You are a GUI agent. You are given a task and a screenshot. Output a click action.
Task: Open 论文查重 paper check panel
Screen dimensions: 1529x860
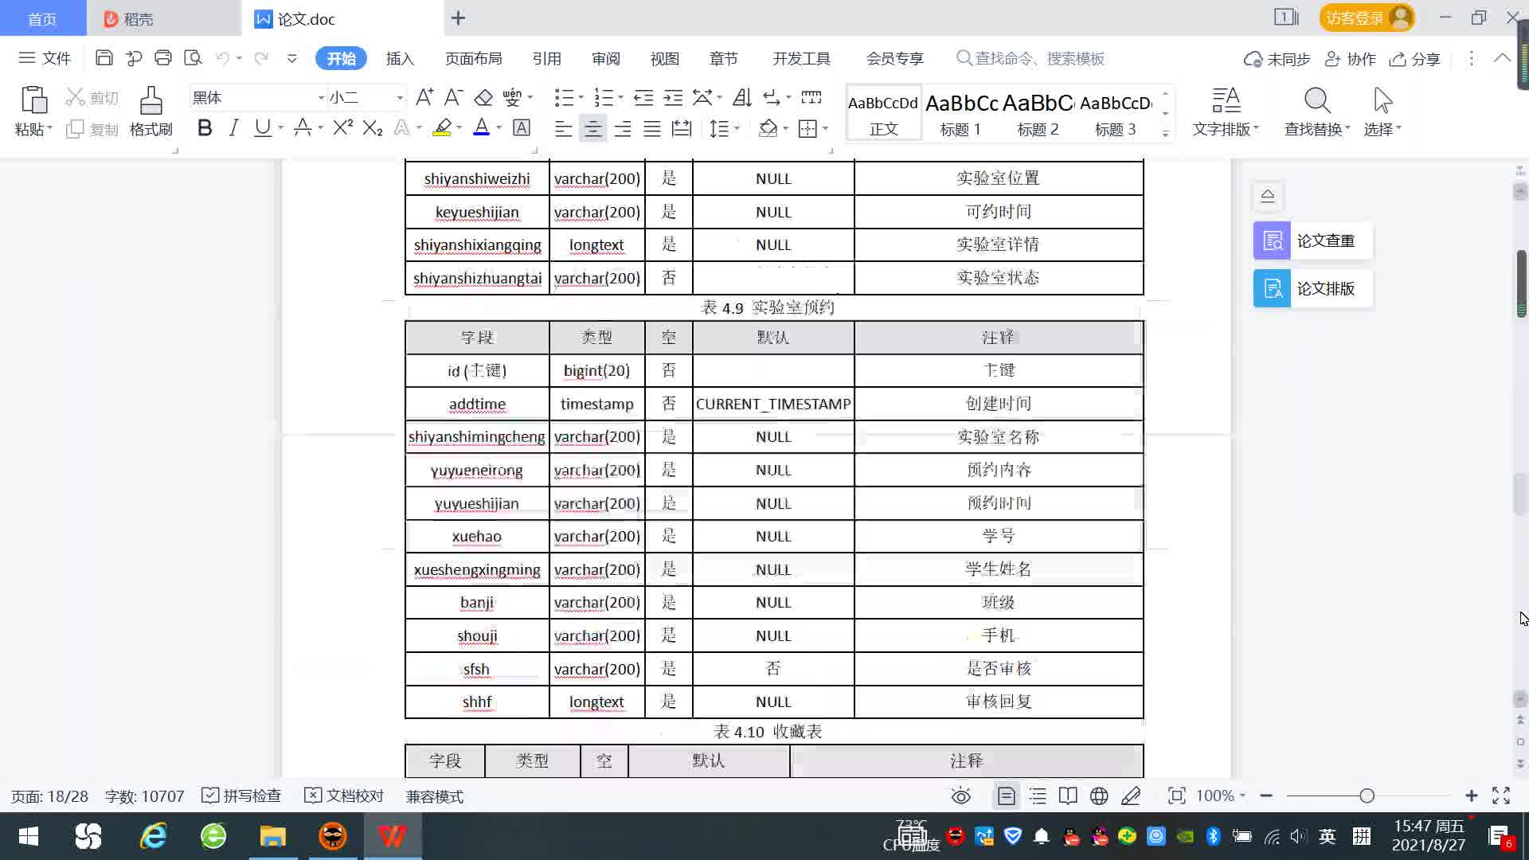click(x=1312, y=240)
